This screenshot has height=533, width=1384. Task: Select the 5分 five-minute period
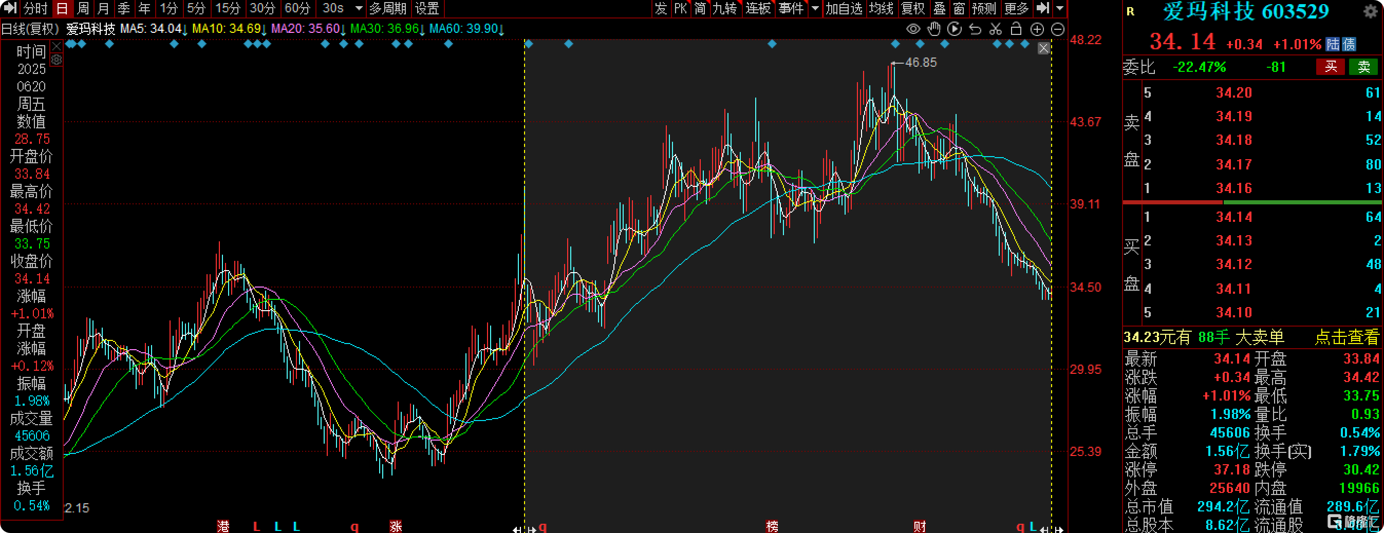pyautogui.click(x=196, y=8)
